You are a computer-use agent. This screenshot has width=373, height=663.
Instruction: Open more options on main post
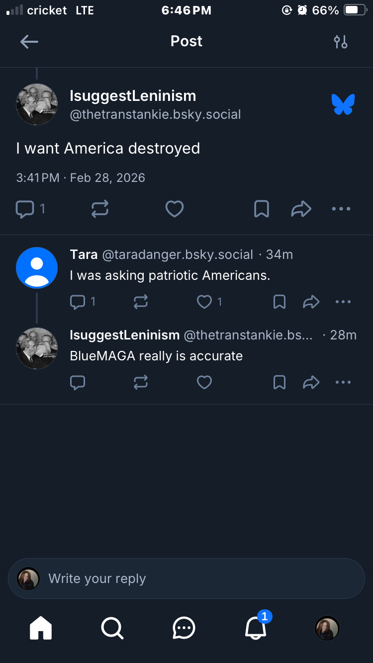[x=341, y=209]
